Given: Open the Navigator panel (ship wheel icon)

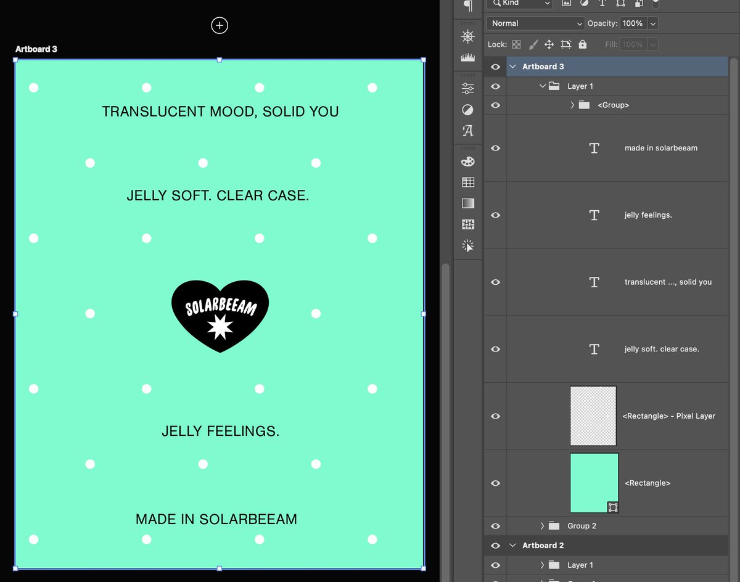Looking at the screenshot, I should coord(468,36).
